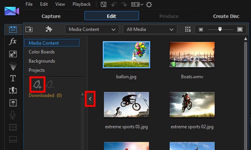Click the plug-ins puzzle icon

click(49, 29)
